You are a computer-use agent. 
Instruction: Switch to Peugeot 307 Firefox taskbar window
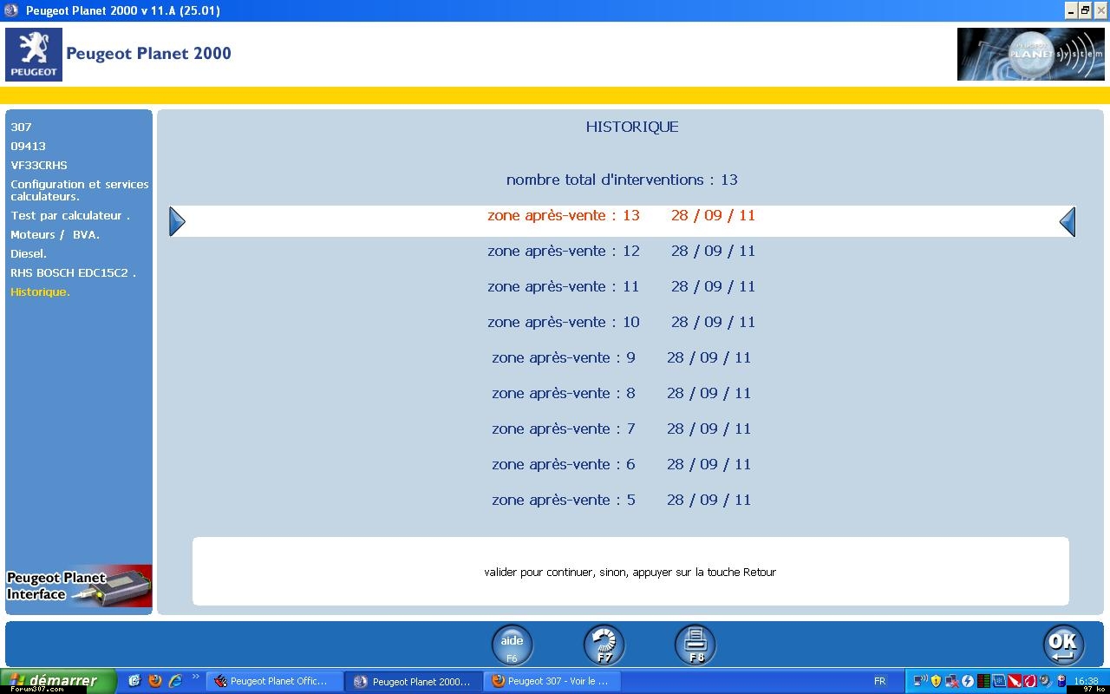[552, 681]
